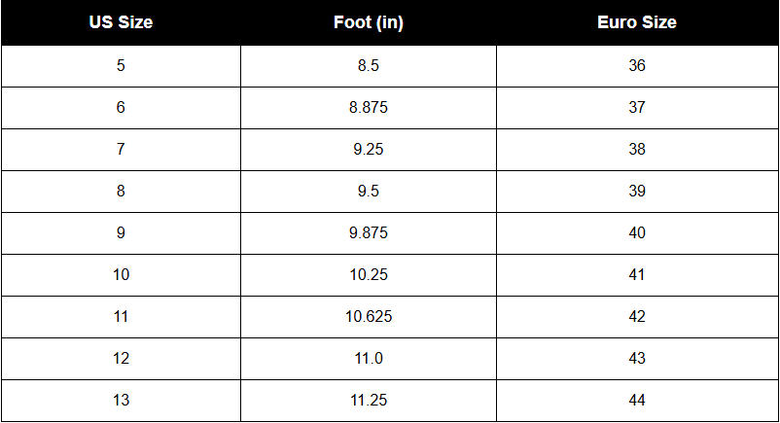Select the US size 13 cell

tap(121, 401)
